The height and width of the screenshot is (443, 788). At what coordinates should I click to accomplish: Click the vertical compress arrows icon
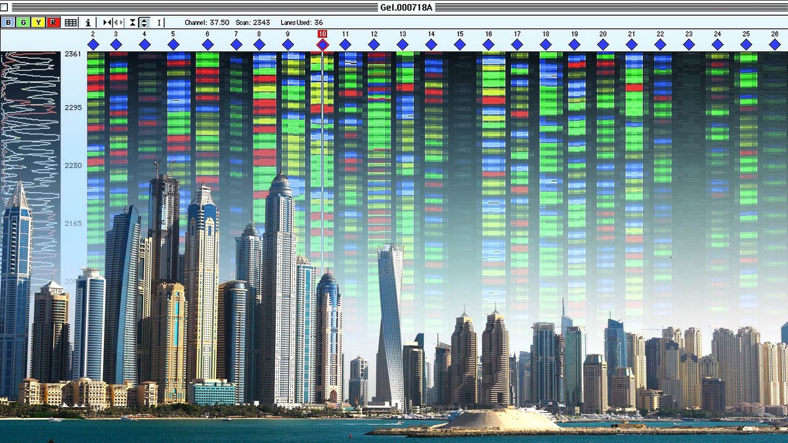pos(133,22)
